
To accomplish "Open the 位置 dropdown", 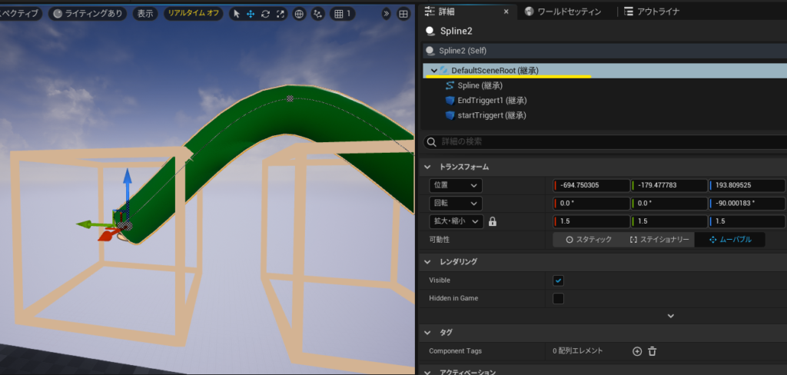I will point(455,185).
